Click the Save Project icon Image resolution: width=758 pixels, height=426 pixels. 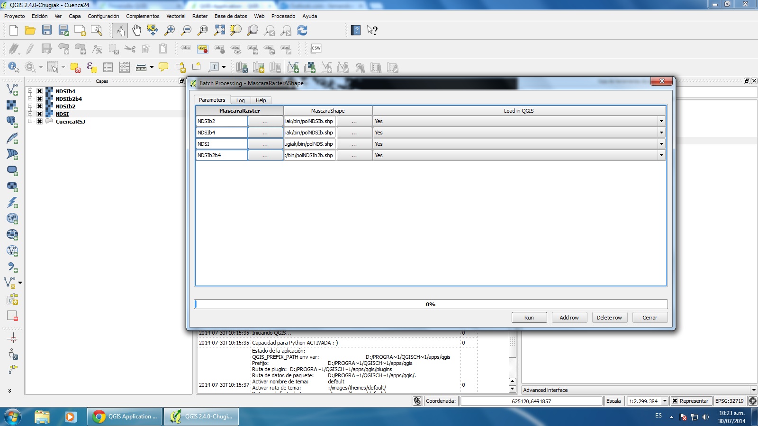pos(47,30)
